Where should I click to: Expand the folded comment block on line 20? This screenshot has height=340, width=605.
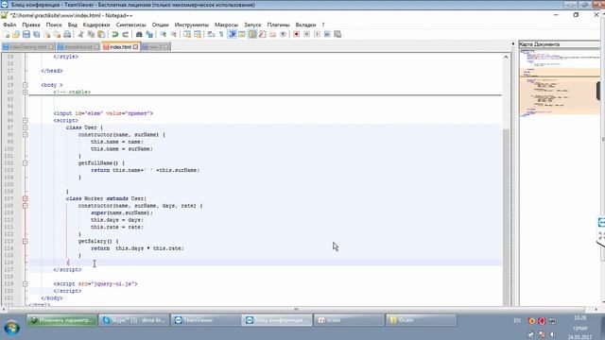(26, 92)
